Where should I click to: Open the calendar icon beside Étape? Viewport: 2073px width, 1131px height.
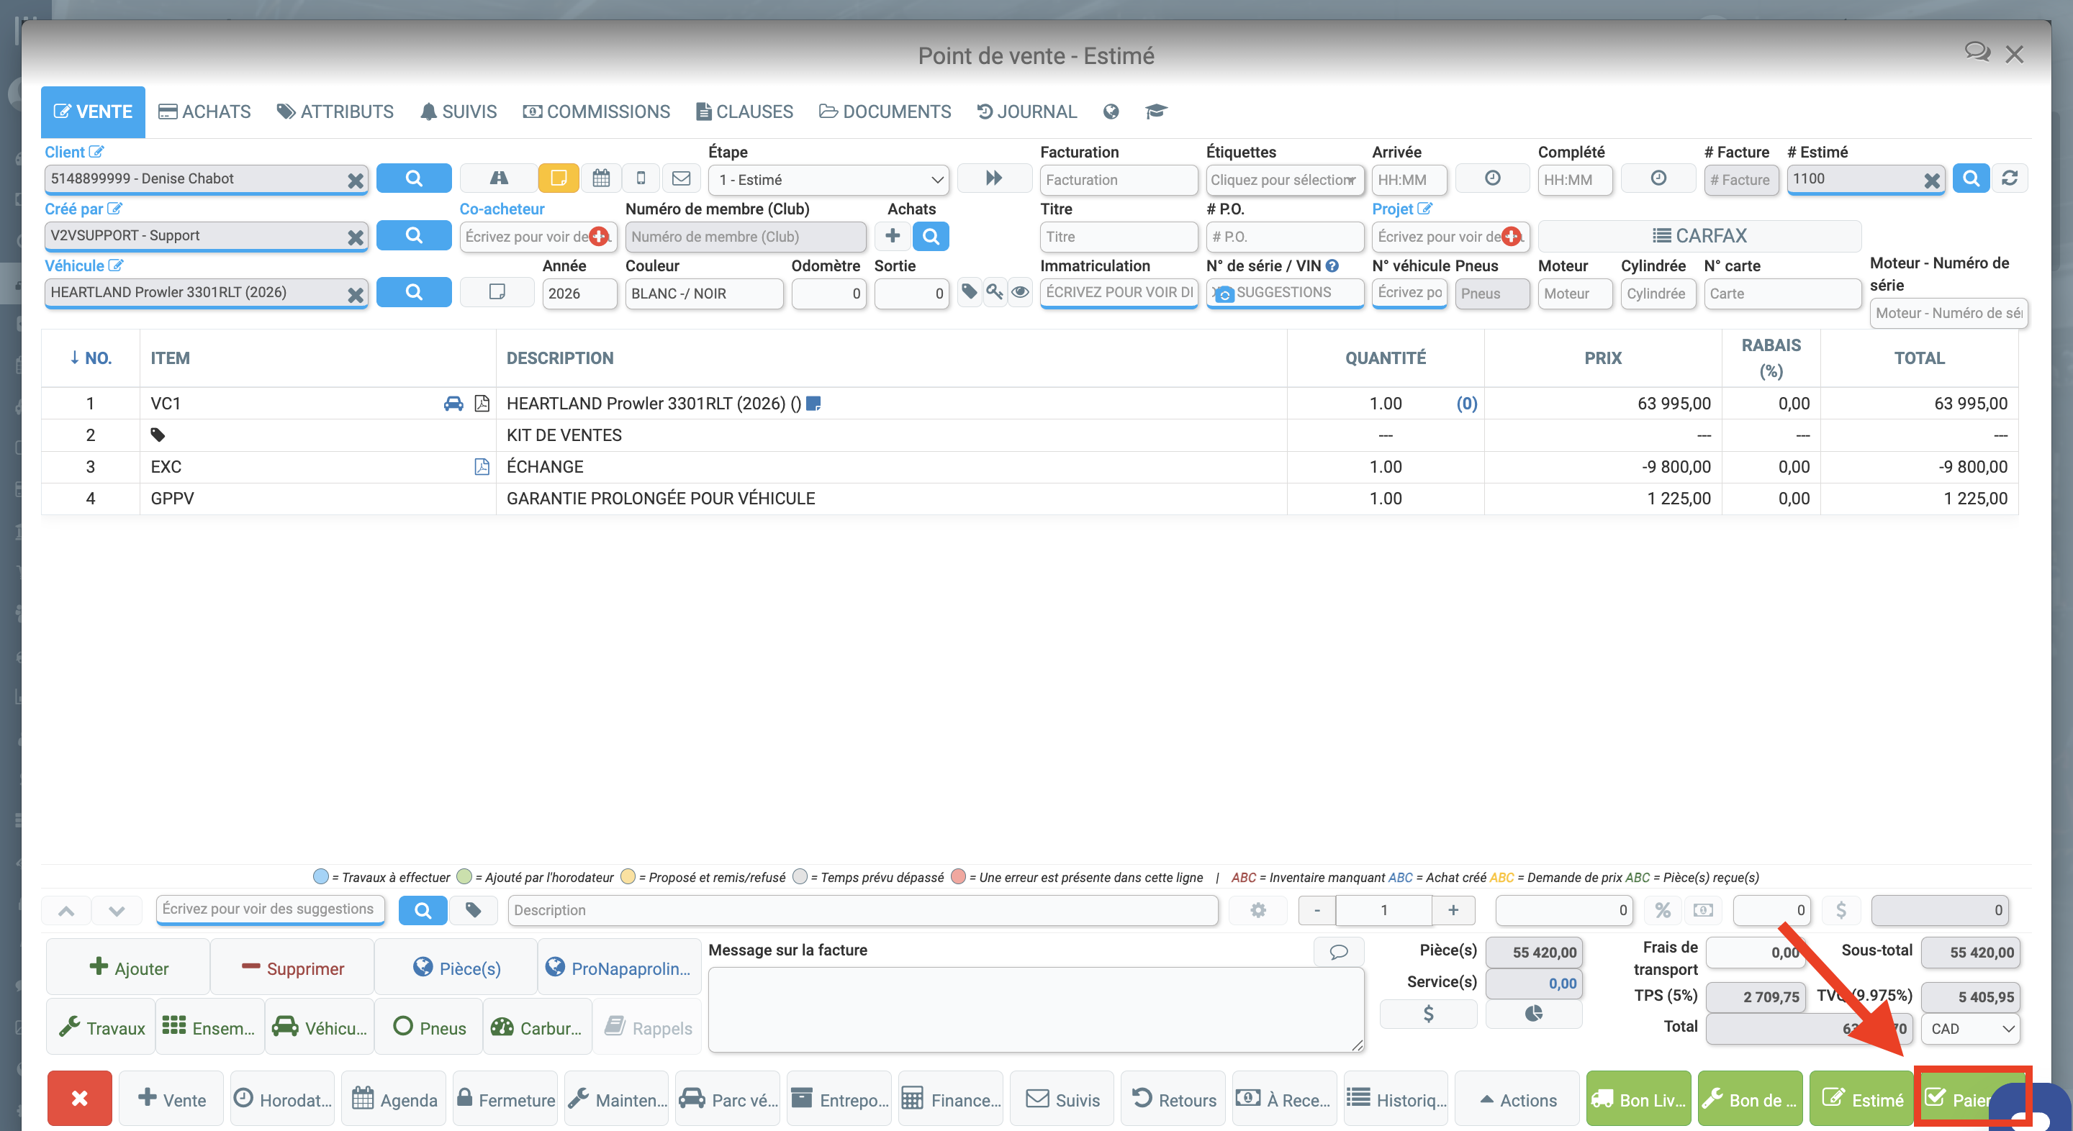pyautogui.click(x=601, y=178)
